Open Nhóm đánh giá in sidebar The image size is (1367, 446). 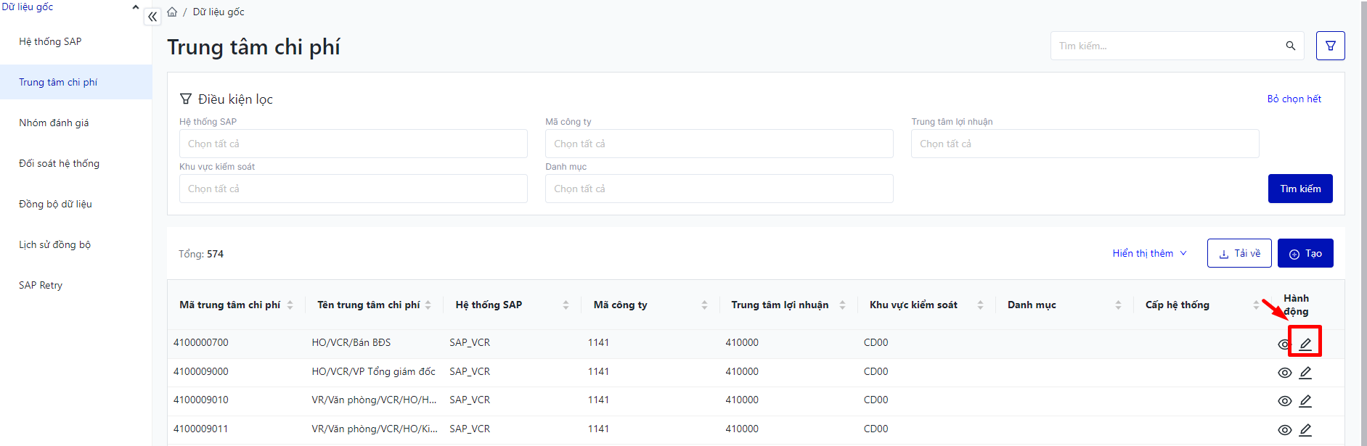tap(54, 123)
